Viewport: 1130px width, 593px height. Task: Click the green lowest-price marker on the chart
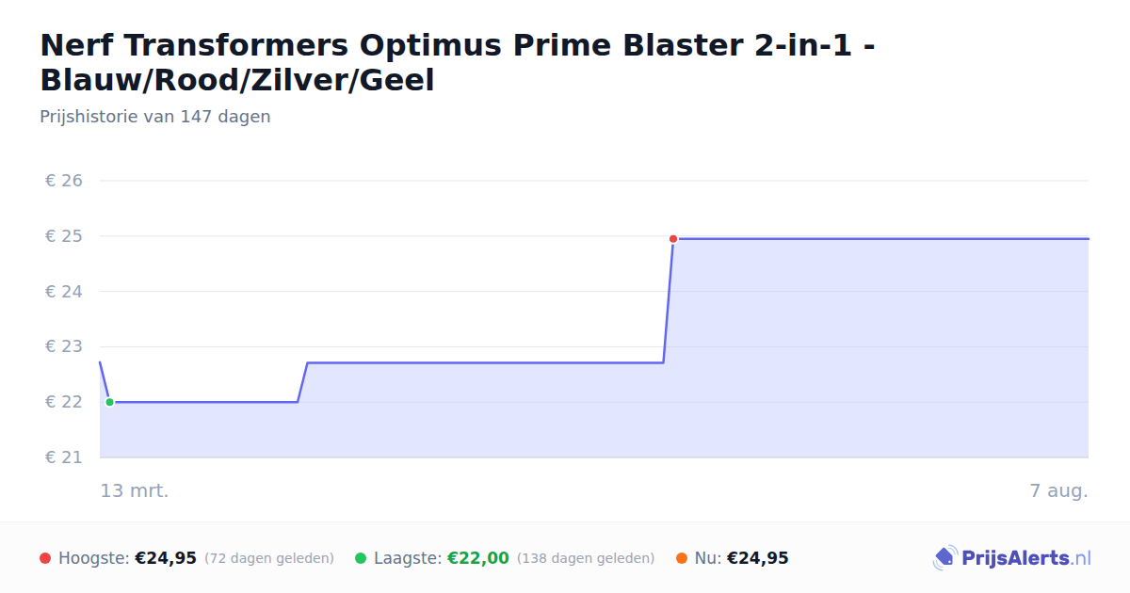109,402
